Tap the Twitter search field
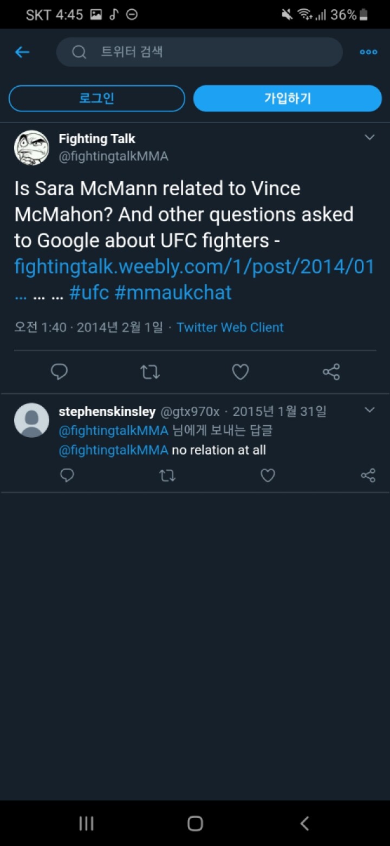390x846 pixels. click(x=199, y=52)
